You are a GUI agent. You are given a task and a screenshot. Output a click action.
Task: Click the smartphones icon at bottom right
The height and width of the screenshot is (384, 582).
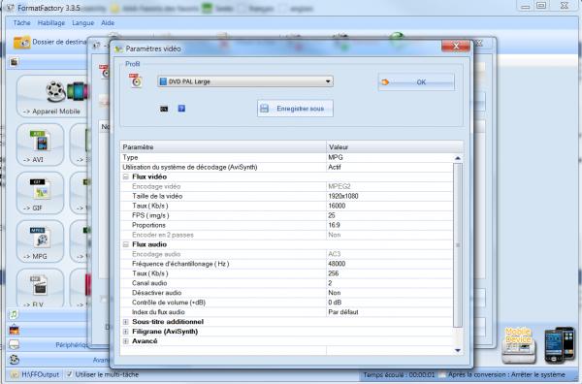(x=560, y=344)
